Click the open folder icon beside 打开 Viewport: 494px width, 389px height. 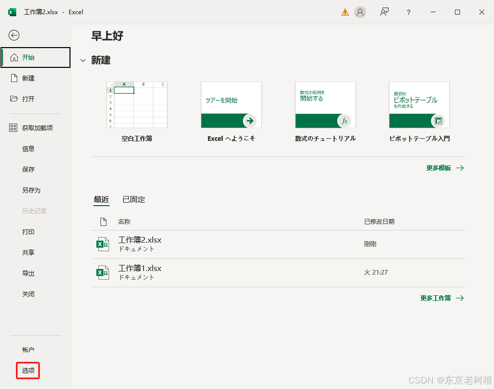coord(14,99)
